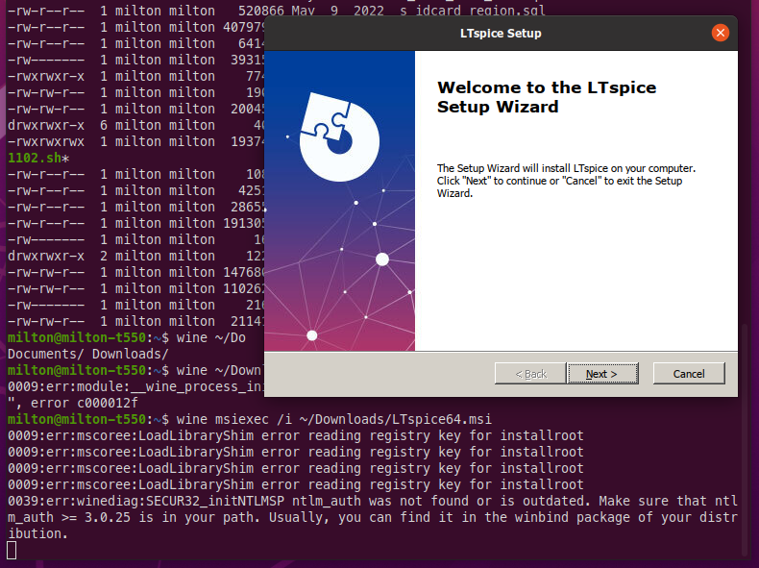The image size is (759, 568).
Task: Click the first mscoree LoadLibraryShim error line
Action: [295, 435]
